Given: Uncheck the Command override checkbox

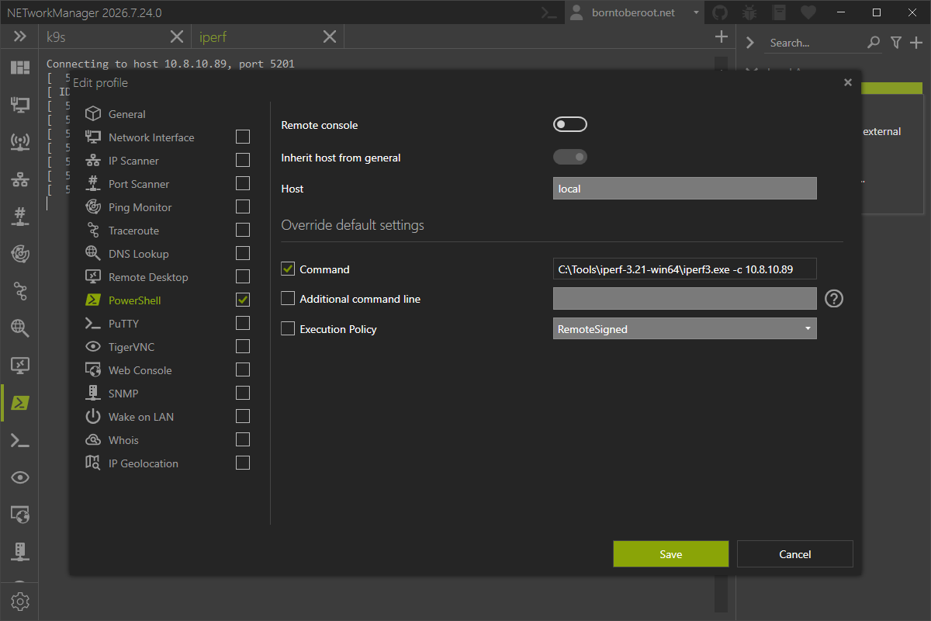Looking at the screenshot, I should (288, 269).
